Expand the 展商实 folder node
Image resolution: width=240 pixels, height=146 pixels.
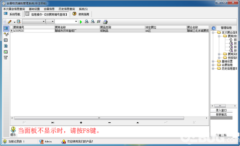(x=219, y=54)
